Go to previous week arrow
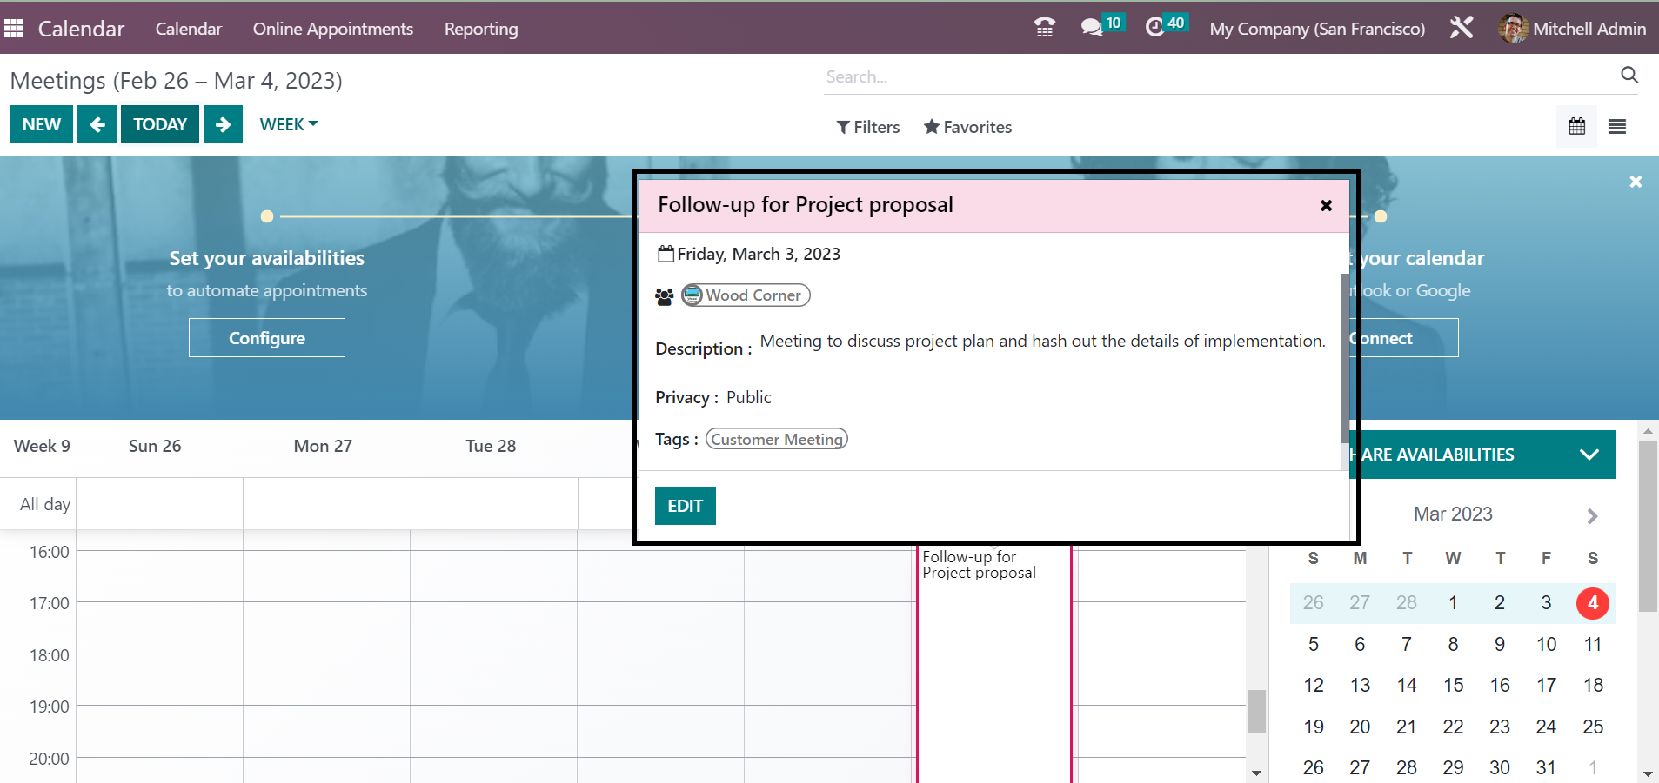The width and height of the screenshot is (1659, 783). 97,124
